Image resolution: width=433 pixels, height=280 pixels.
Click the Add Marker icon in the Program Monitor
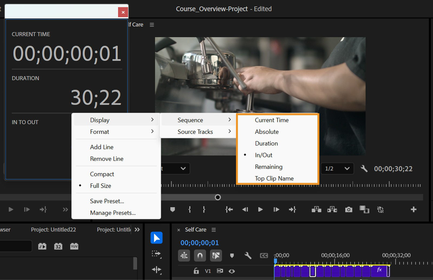[172, 209]
